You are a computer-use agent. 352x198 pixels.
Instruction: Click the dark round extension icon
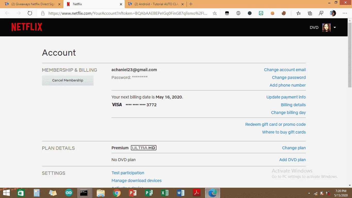click(x=250, y=13)
